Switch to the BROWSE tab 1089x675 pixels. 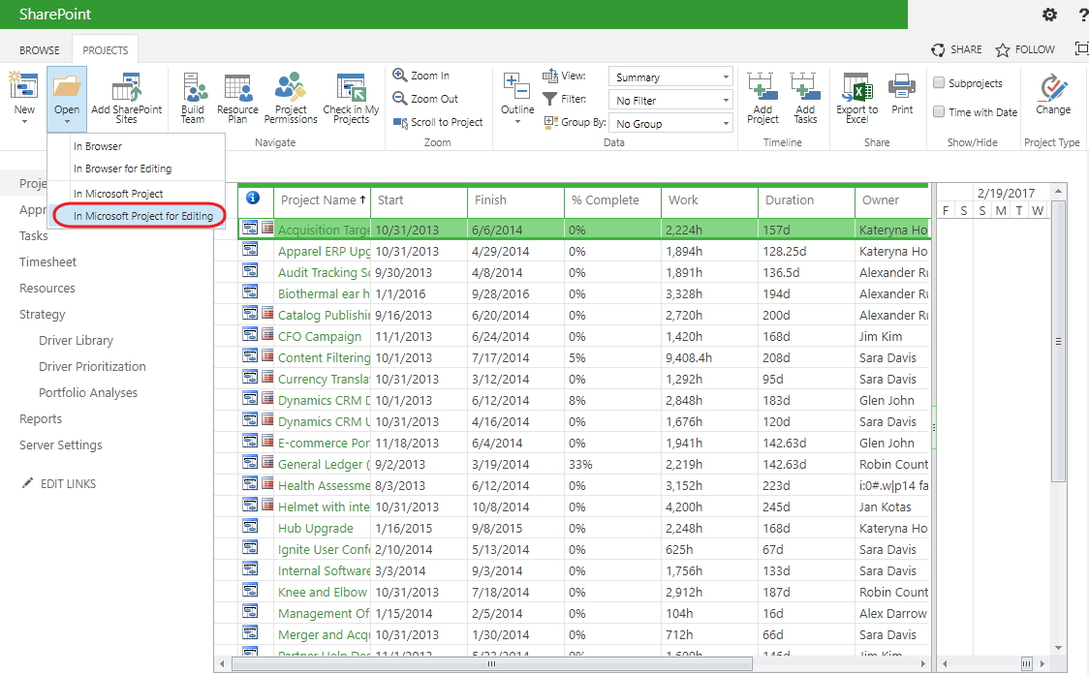(x=40, y=50)
